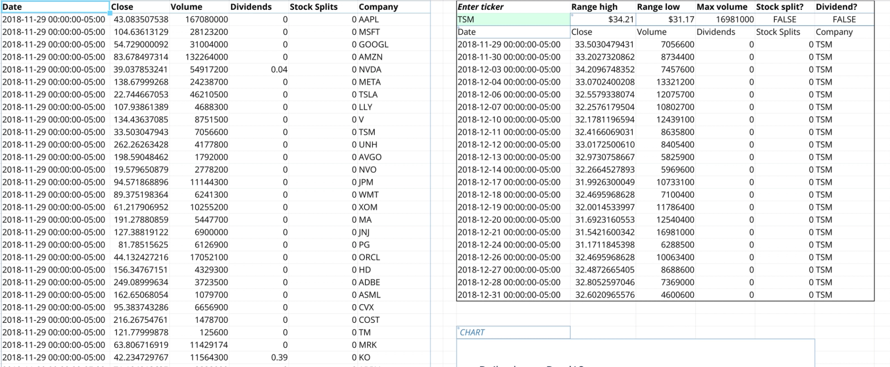Image resolution: width=890 pixels, height=367 pixels.
Task: Click the WMT company cell
Action: click(393, 195)
